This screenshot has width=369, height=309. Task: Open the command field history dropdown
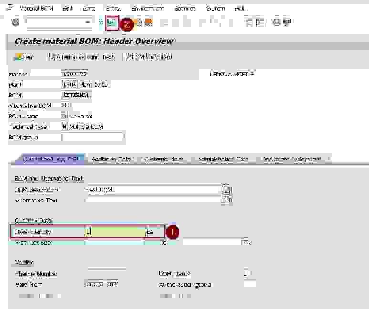pyautogui.click(x=88, y=22)
